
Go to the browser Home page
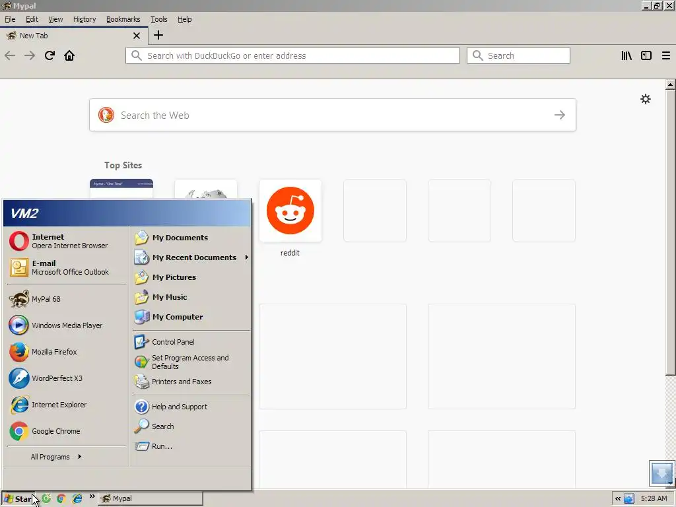coord(69,55)
